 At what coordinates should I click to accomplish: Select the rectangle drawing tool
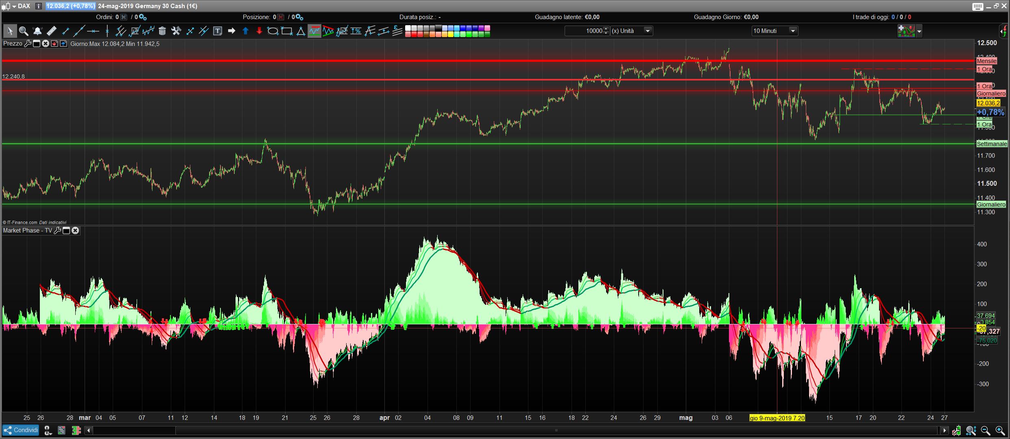tap(287, 31)
